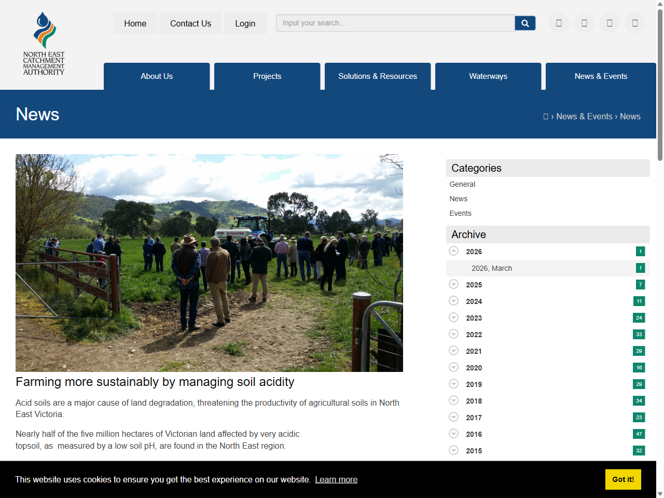This screenshot has height=498, width=664.
Task: Click the first social media icon in header
Action: (x=559, y=23)
